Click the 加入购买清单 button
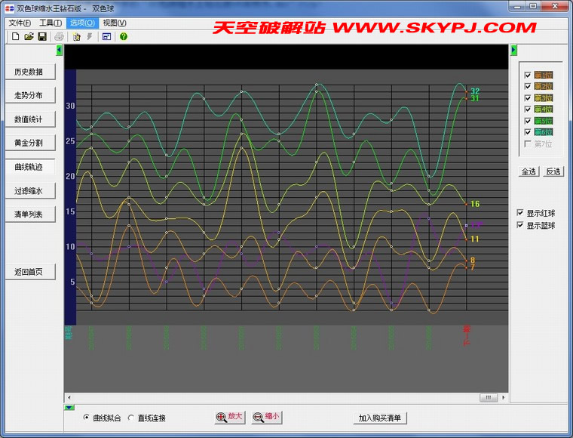 [x=381, y=418]
